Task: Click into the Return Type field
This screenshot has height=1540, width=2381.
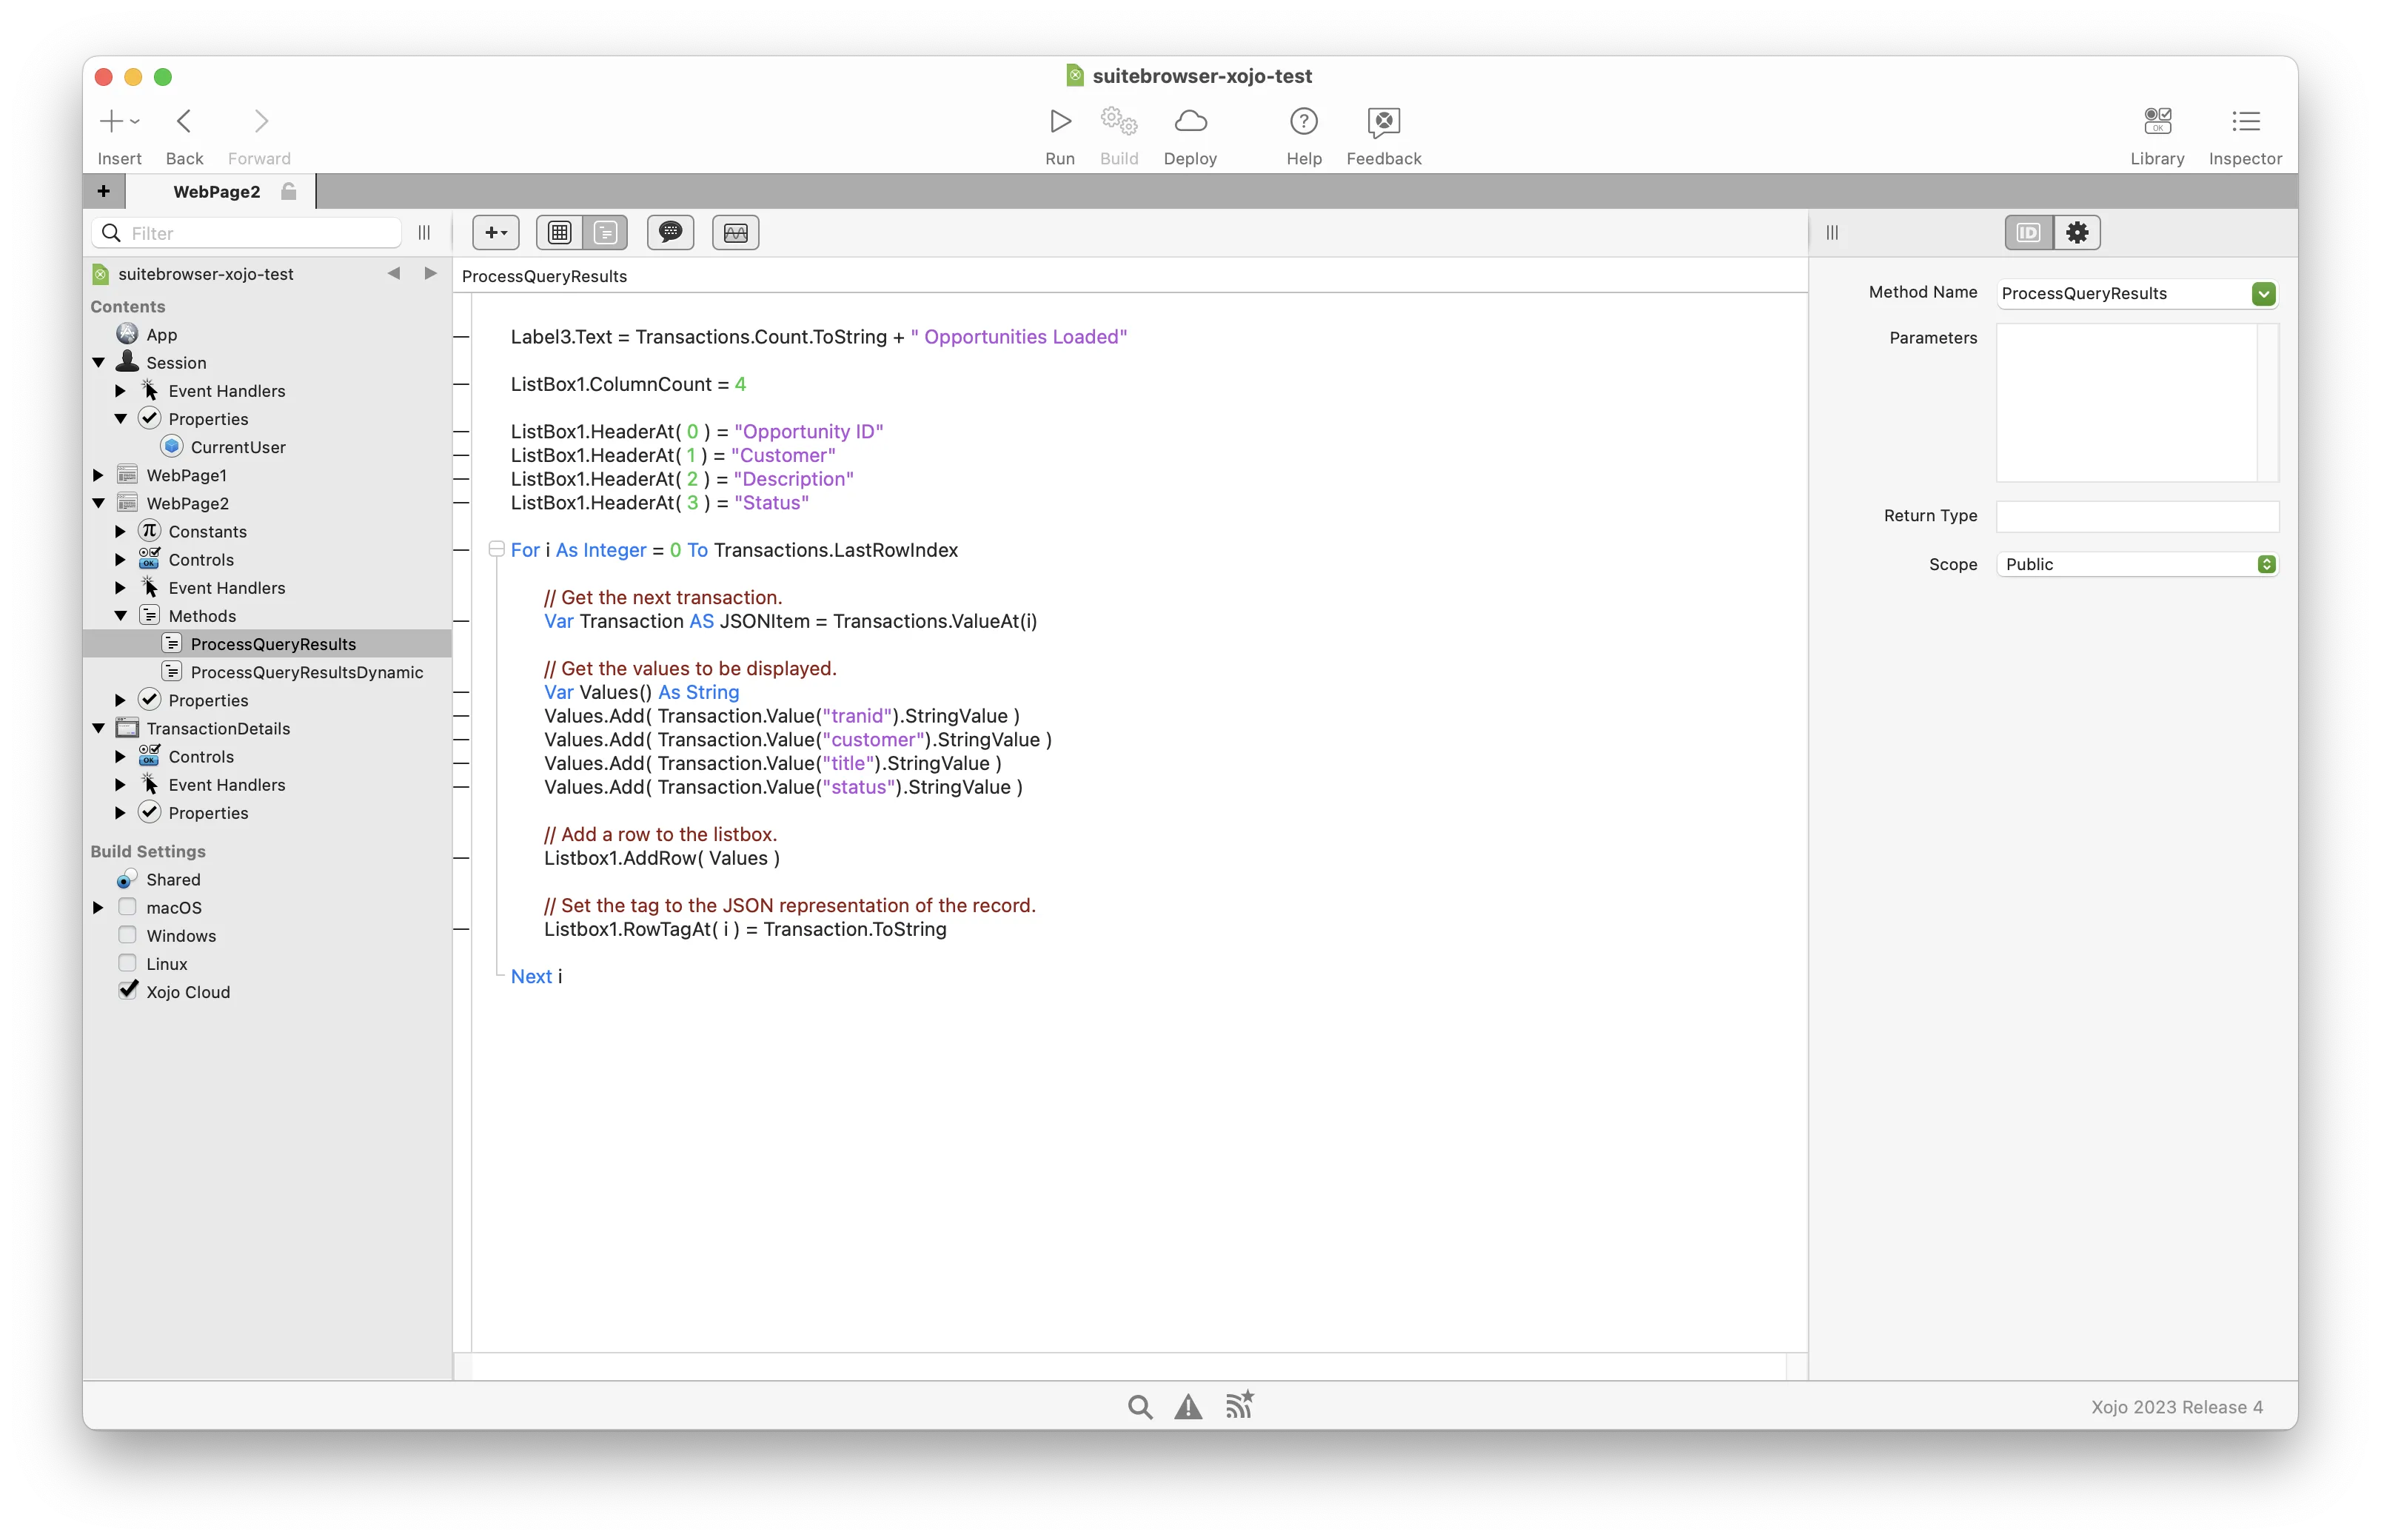Action: point(2137,516)
